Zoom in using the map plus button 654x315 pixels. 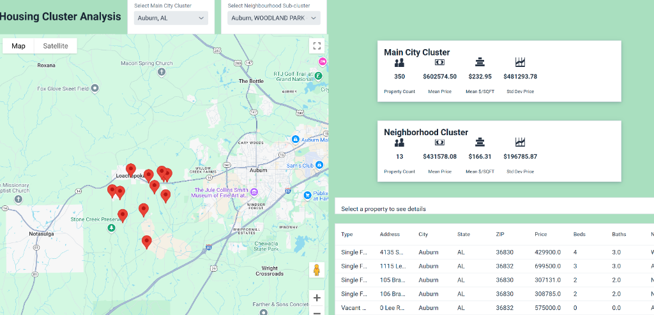(x=317, y=298)
